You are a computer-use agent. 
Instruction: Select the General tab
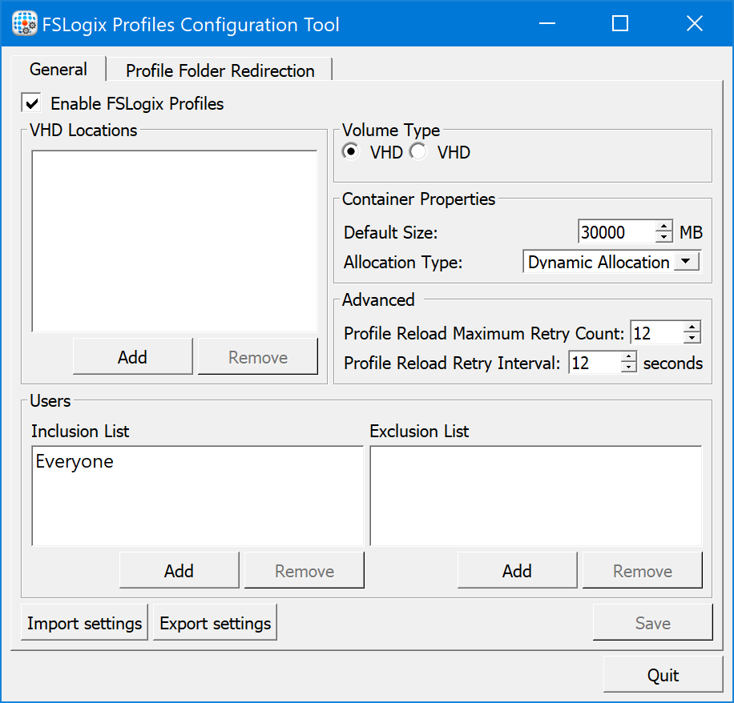click(58, 69)
